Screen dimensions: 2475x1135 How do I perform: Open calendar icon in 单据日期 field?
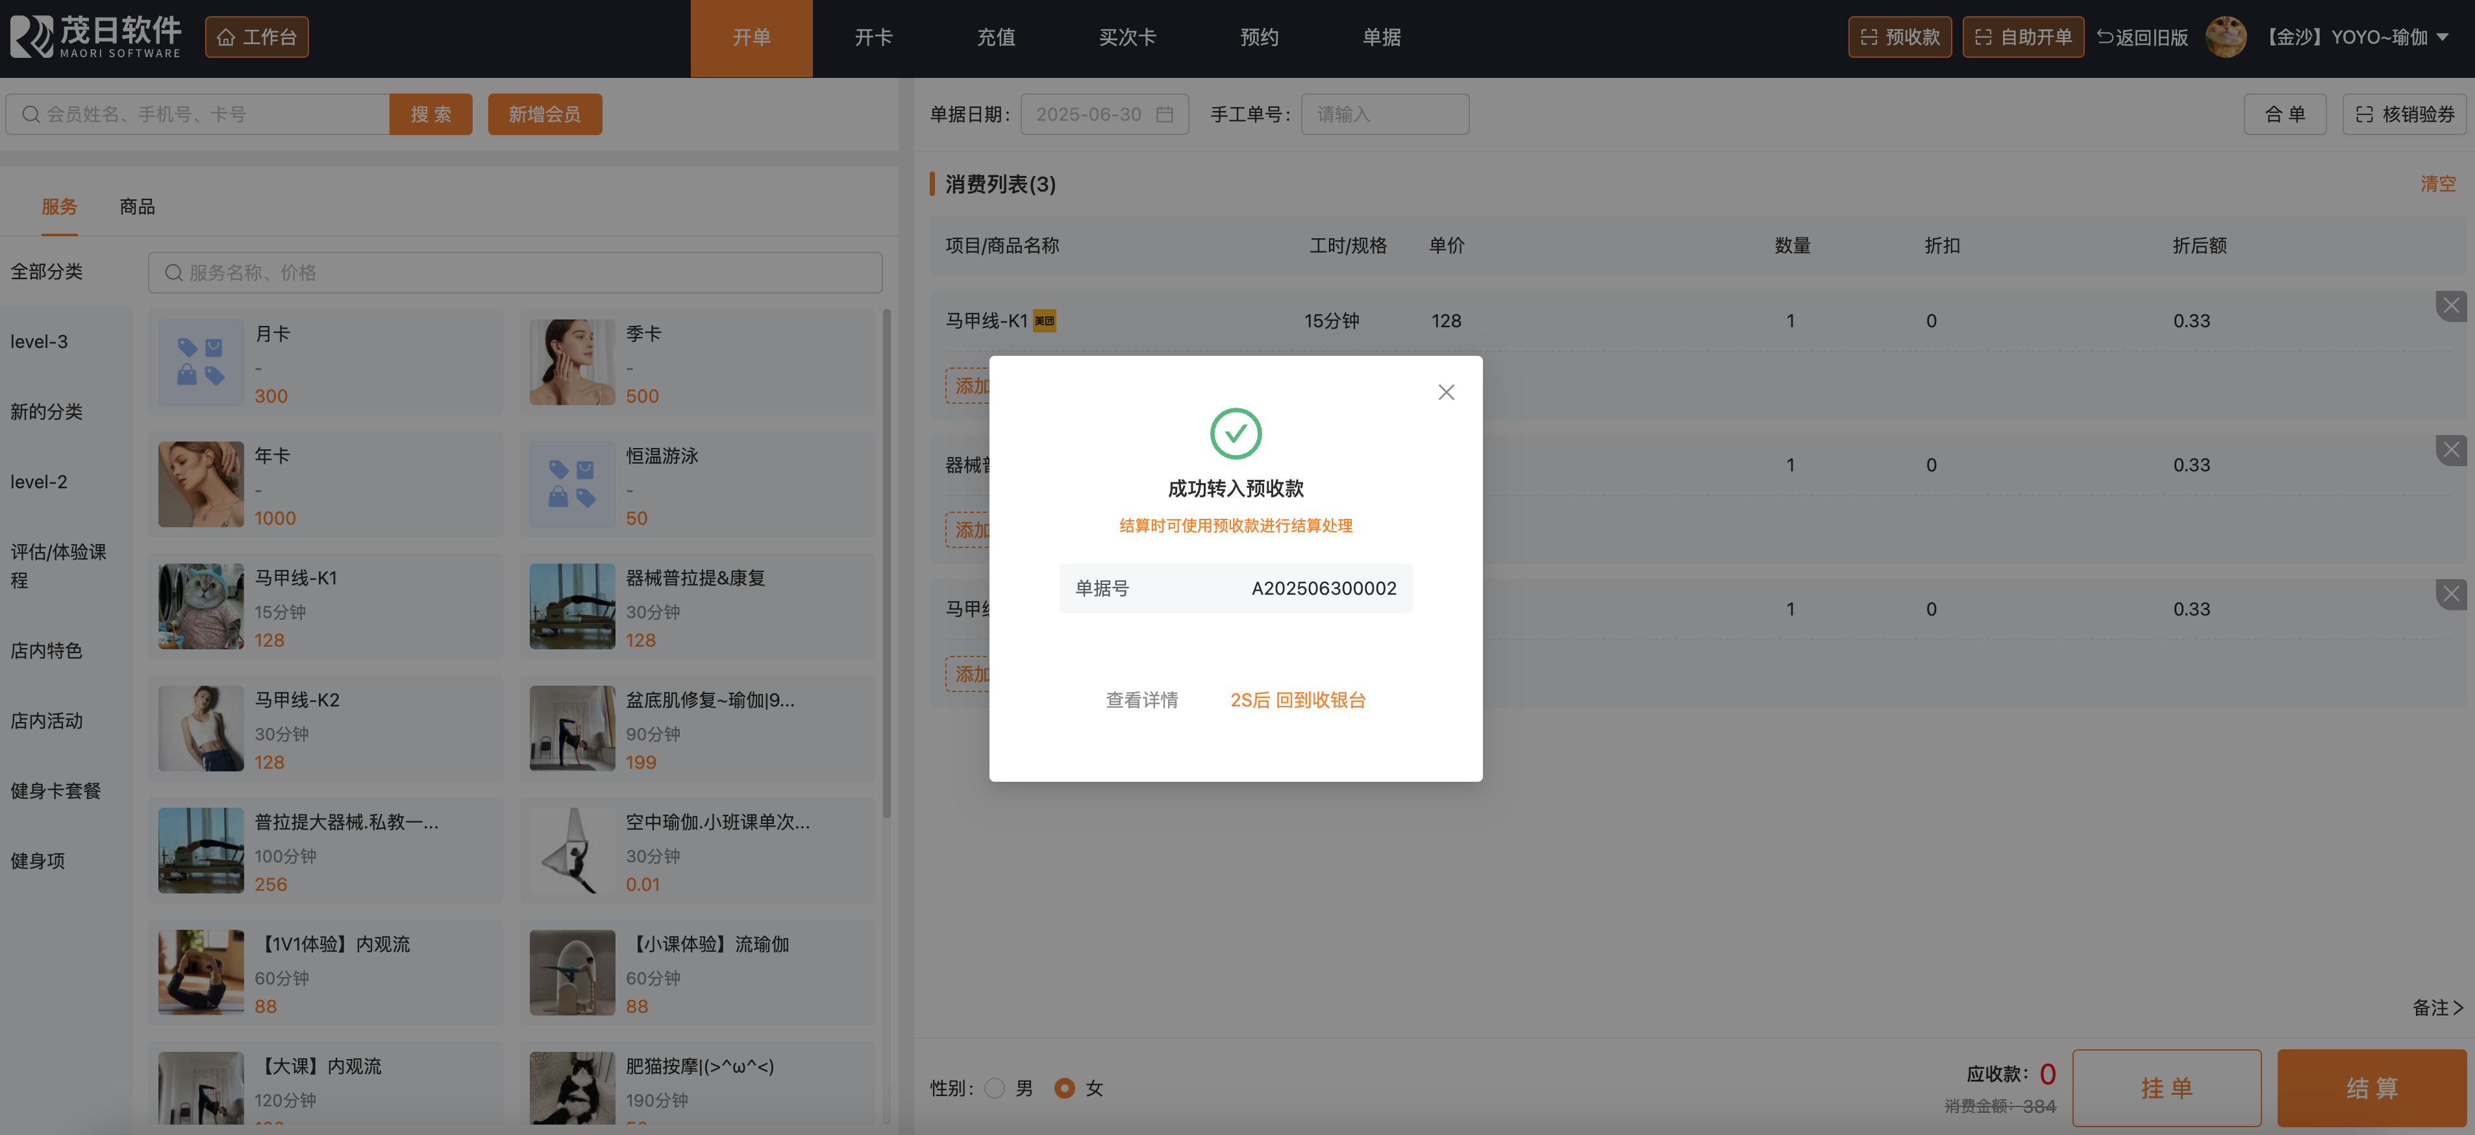point(1165,114)
